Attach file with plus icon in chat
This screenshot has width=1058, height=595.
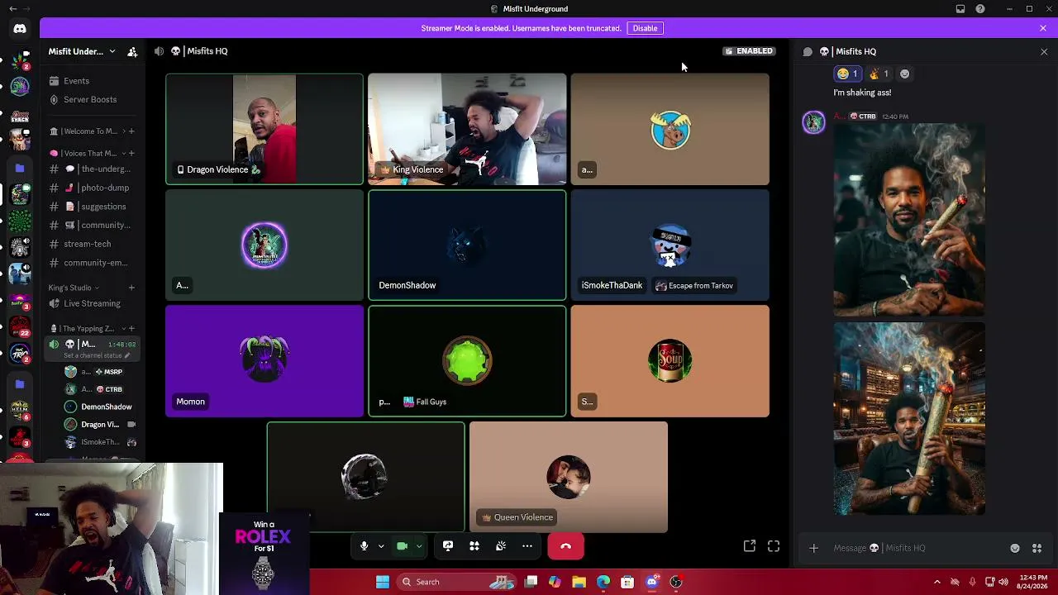(x=813, y=548)
